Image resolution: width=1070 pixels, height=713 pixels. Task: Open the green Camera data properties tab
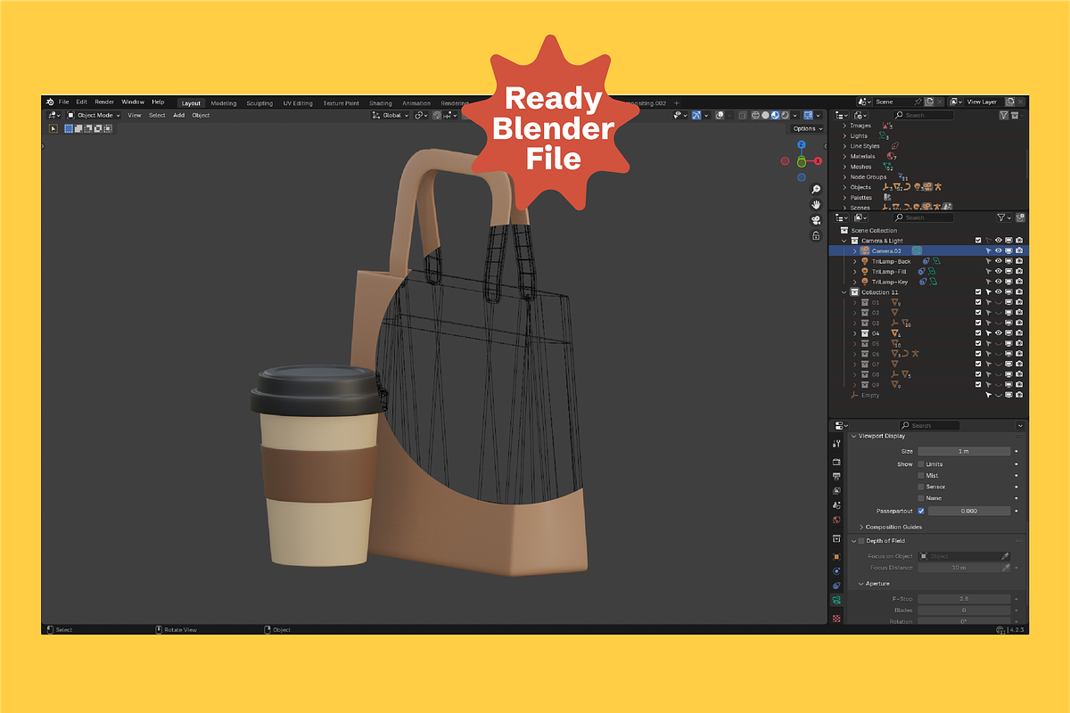tap(836, 601)
